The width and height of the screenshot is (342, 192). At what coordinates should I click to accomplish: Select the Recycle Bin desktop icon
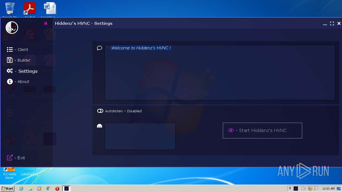[10, 10]
